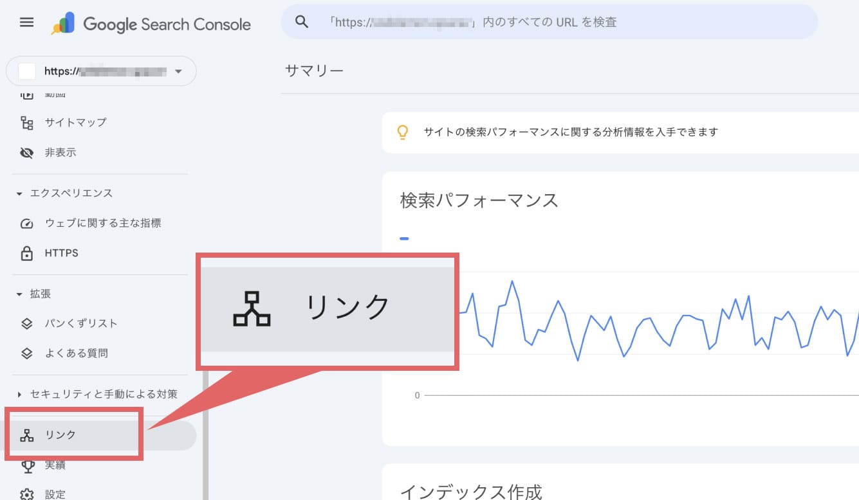This screenshot has width=859, height=500.
Task: Click the 非表示 eye icon in sidebar
Action: [x=28, y=152]
